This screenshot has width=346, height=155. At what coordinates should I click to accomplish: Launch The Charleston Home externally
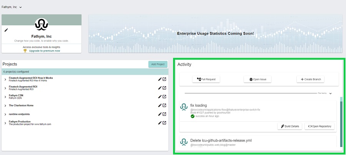click(165, 106)
